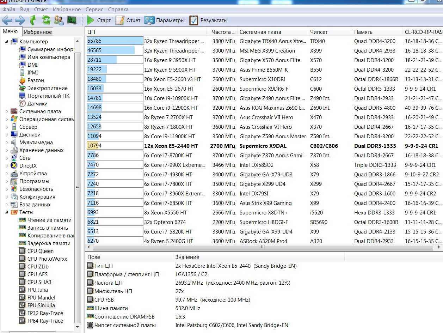Expand the Хранение данных tree node

tap(7, 150)
